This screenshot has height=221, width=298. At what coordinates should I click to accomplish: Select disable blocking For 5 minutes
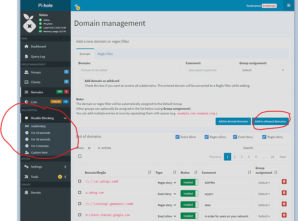pyautogui.click(x=40, y=146)
